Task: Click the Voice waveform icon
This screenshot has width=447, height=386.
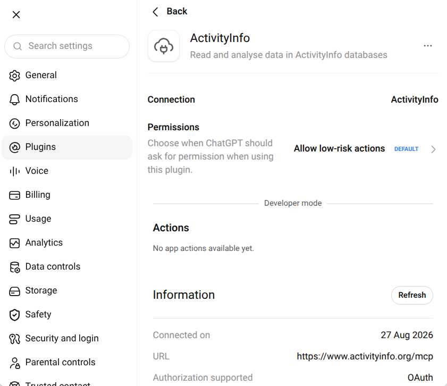Action: (14, 171)
